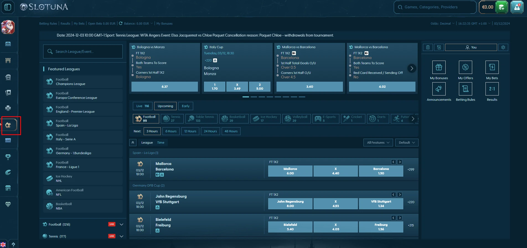Select the 12 Hours time filter
This screenshot has height=248, width=527.
pos(190,131)
